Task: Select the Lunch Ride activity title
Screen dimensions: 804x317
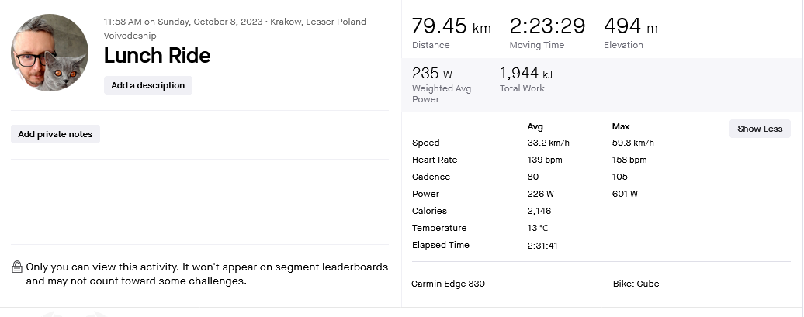Action: coord(157,56)
